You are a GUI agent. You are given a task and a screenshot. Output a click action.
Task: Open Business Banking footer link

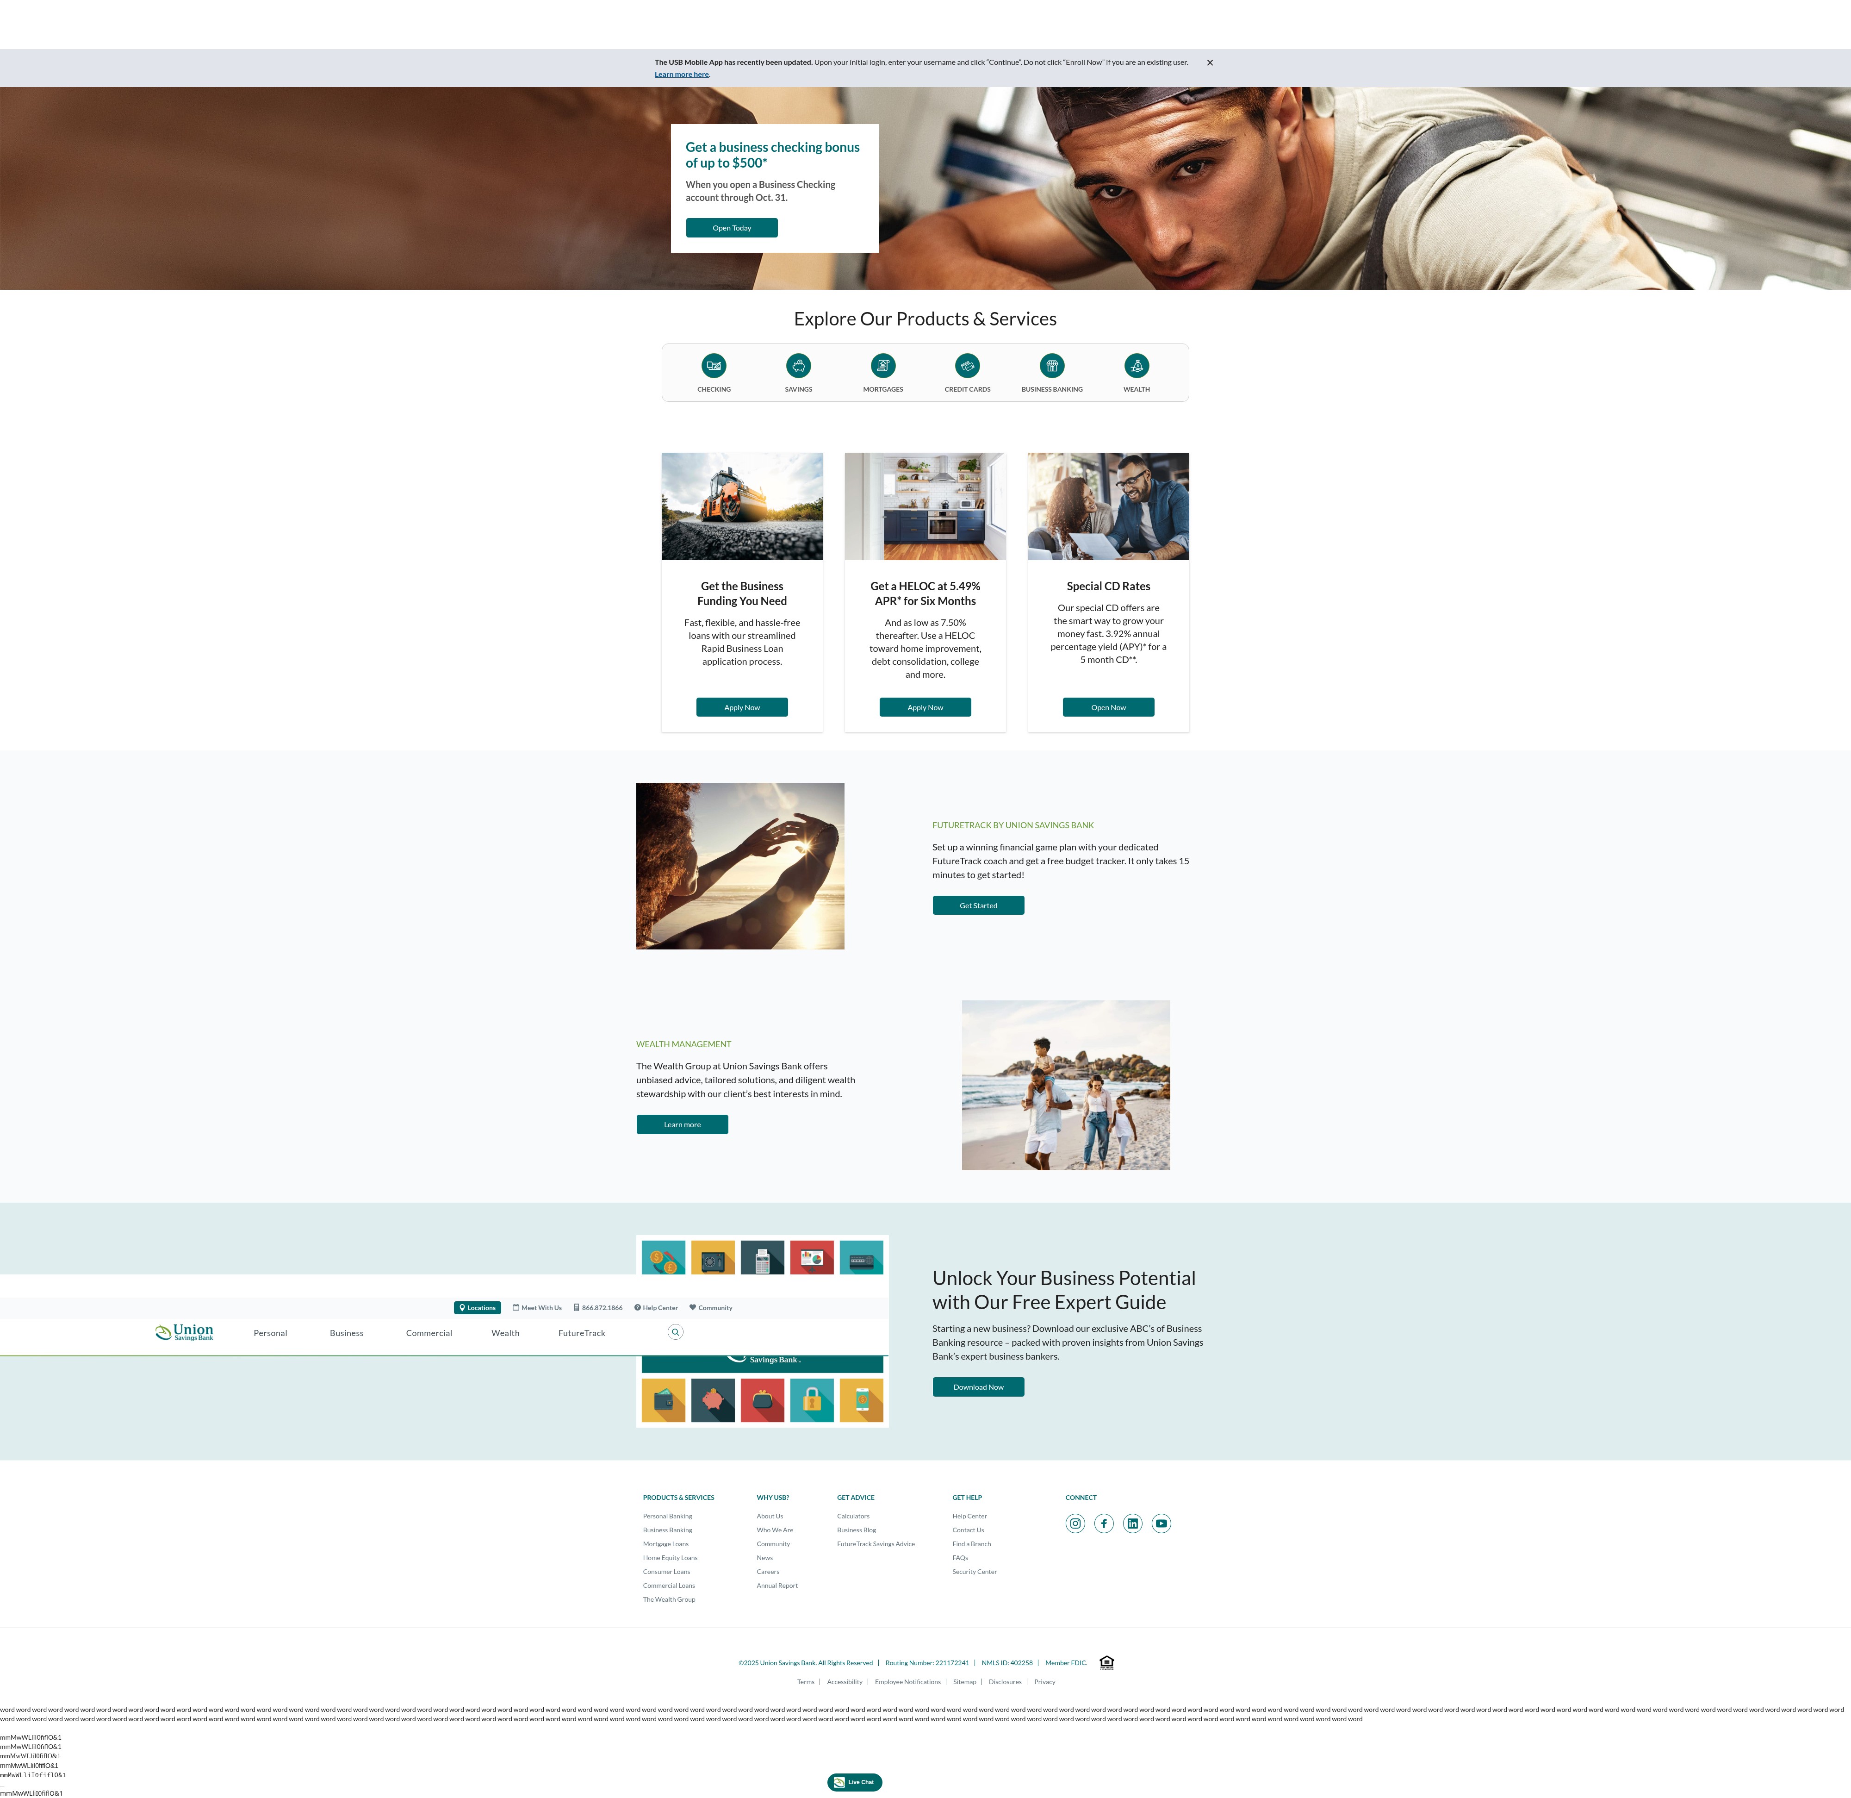tap(668, 1530)
